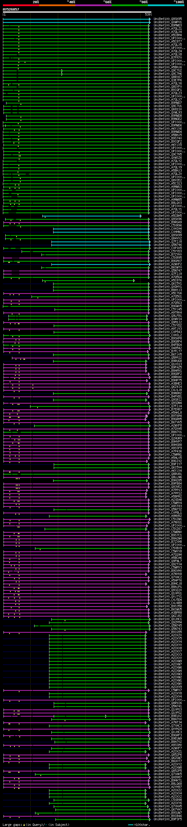
Task: Select the label UniRef100_A2WXF7
Action: pyautogui.click(x=168, y=748)
